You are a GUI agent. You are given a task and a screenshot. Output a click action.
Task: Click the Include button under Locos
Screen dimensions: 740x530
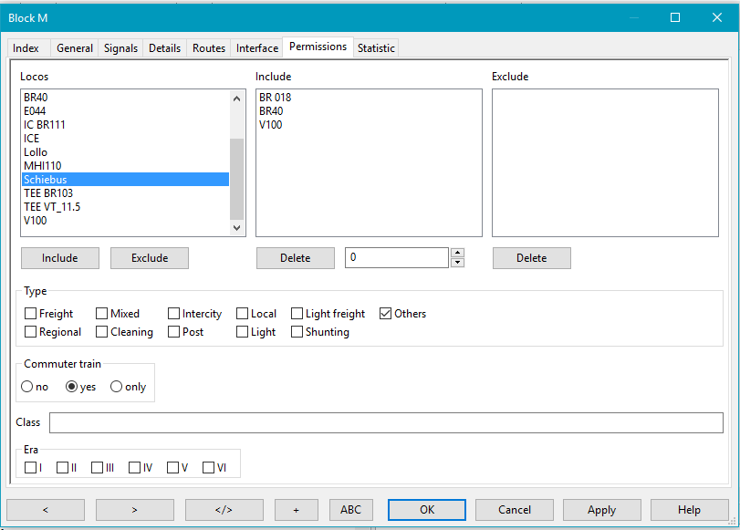pyautogui.click(x=59, y=258)
